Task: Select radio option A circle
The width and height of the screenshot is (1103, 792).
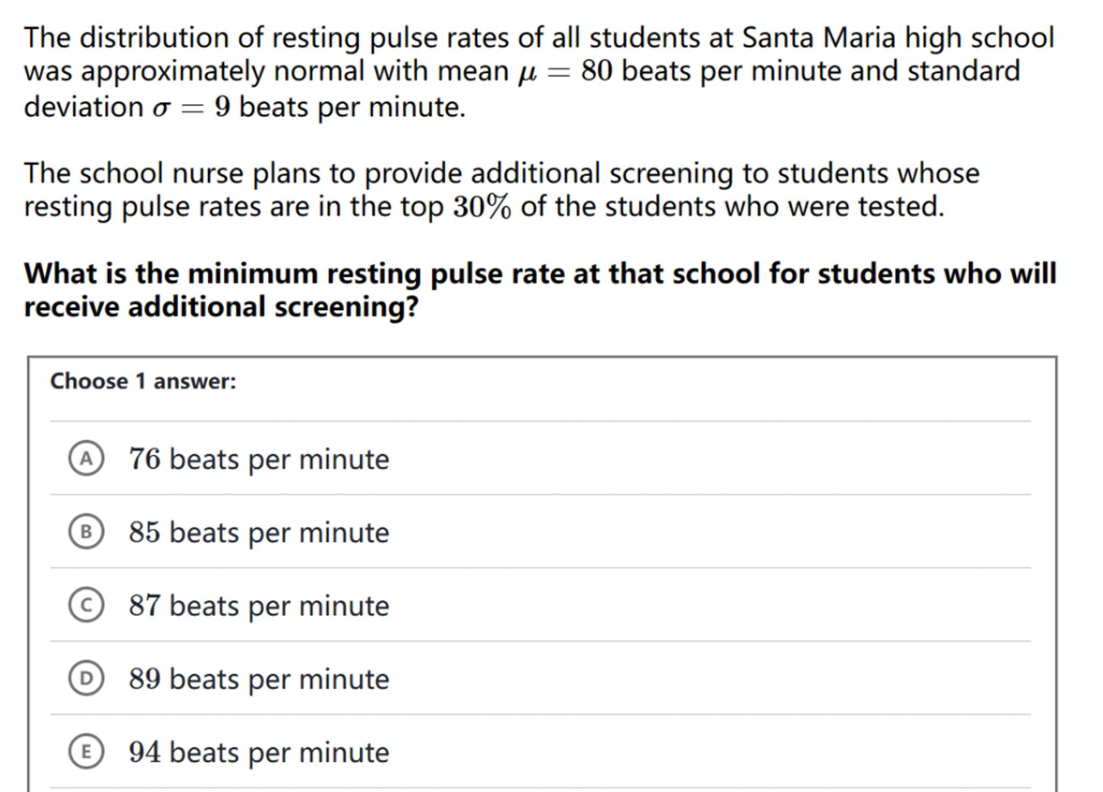Action: click(x=86, y=458)
